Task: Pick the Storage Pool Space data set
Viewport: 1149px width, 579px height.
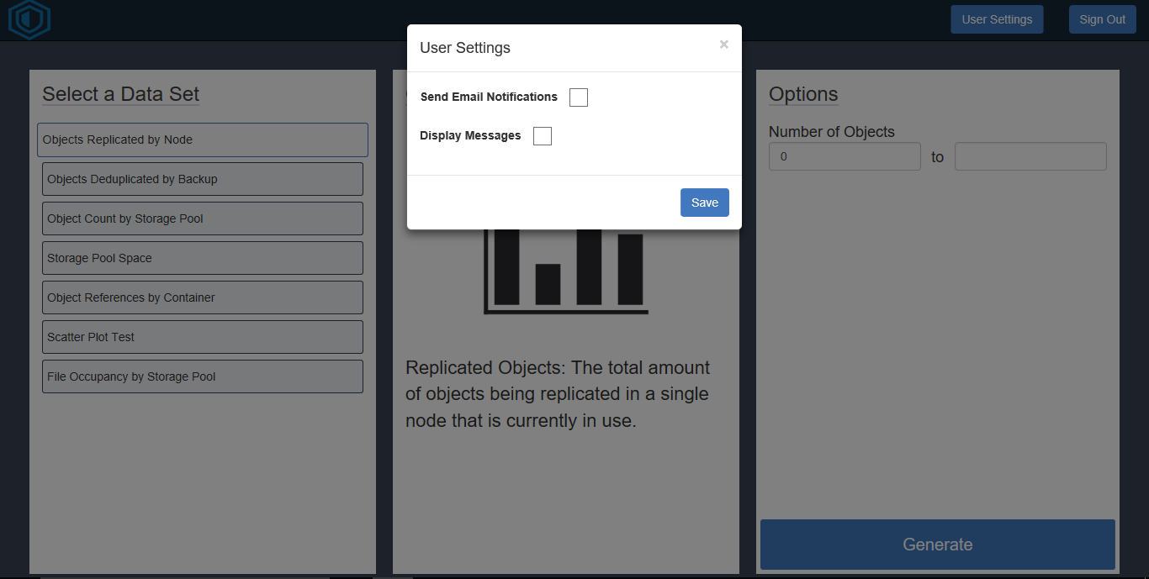Action: pyautogui.click(x=203, y=258)
